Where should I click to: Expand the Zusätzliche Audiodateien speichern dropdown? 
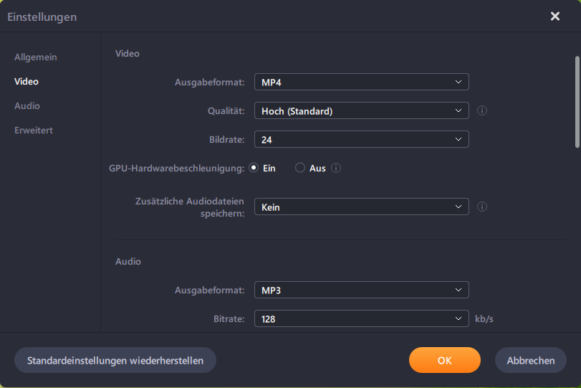pos(361,207)
